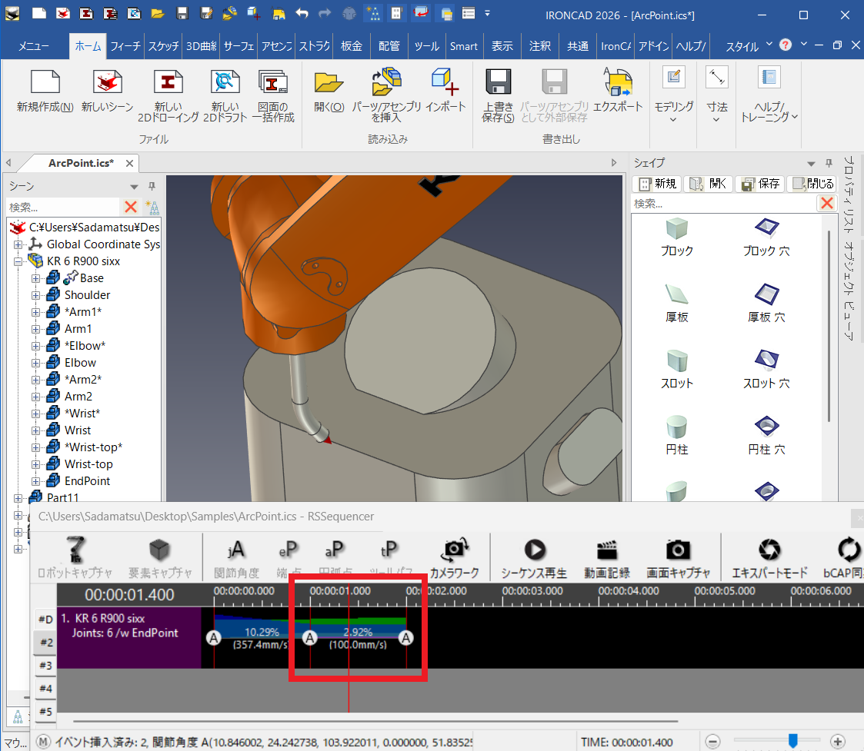This screenshot has width=864, height=751.
Task: Expand the EndPoint tree node
Action: coord(36,481)
